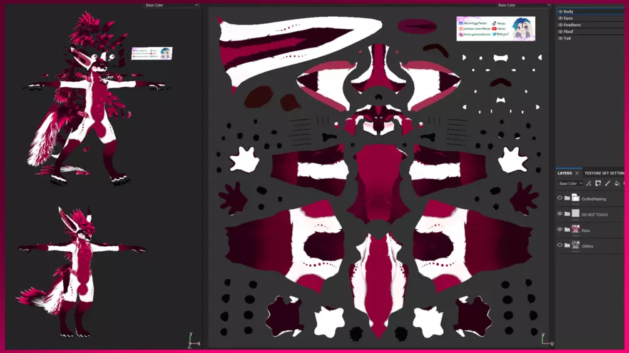Select the OutlineMasking layer thumbnail
This screenshot has width=629, height=353.
click(576, 197)
